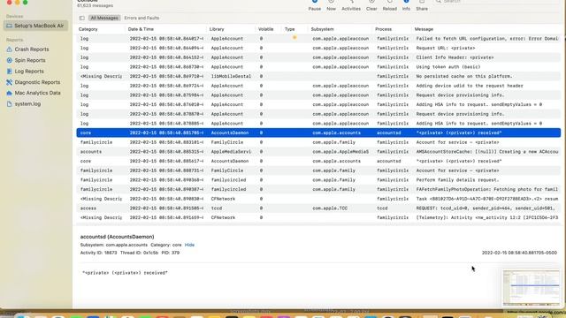Toggle Activities view in the toolbar
566x318 pixels.
tap(351, 5)
